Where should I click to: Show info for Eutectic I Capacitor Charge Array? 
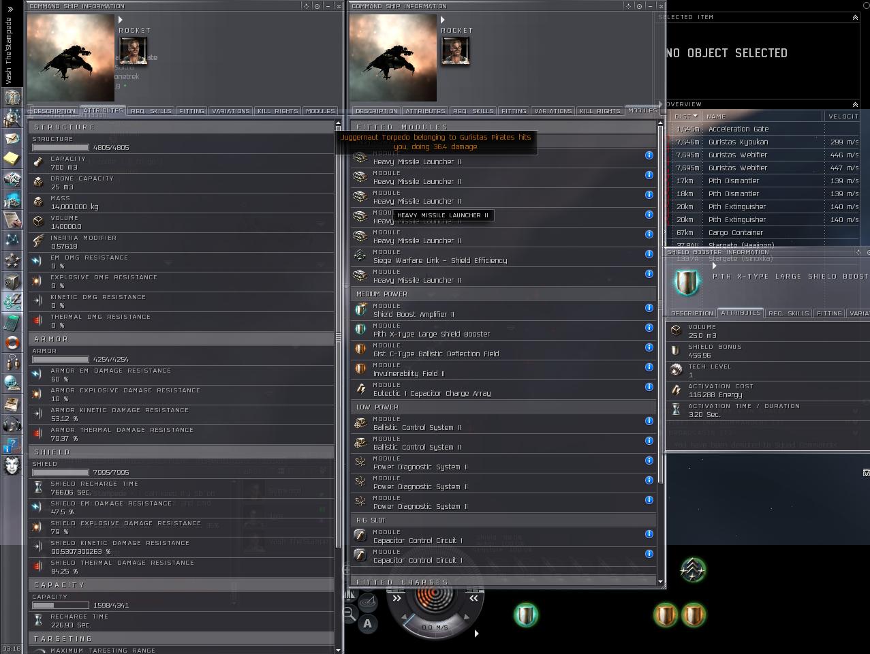649,387
